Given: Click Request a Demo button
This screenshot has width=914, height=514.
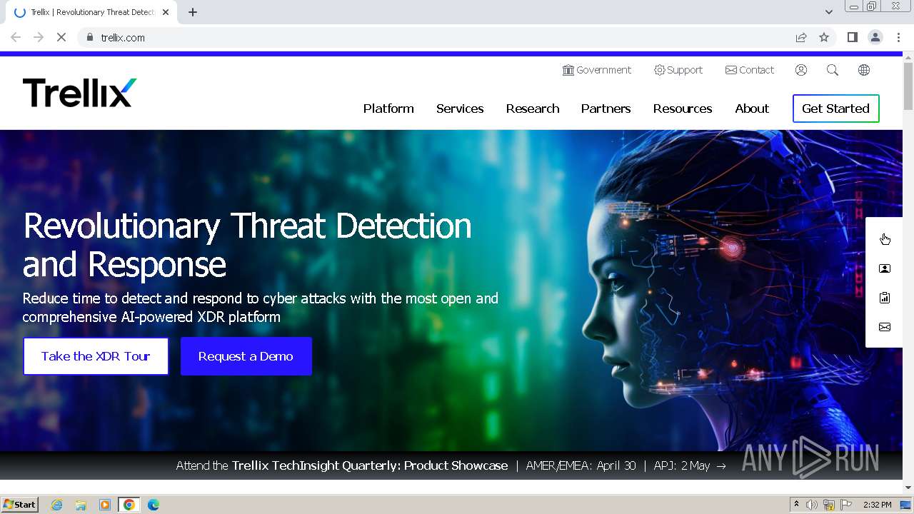Looking at the screenshot, I should [246, 356].
